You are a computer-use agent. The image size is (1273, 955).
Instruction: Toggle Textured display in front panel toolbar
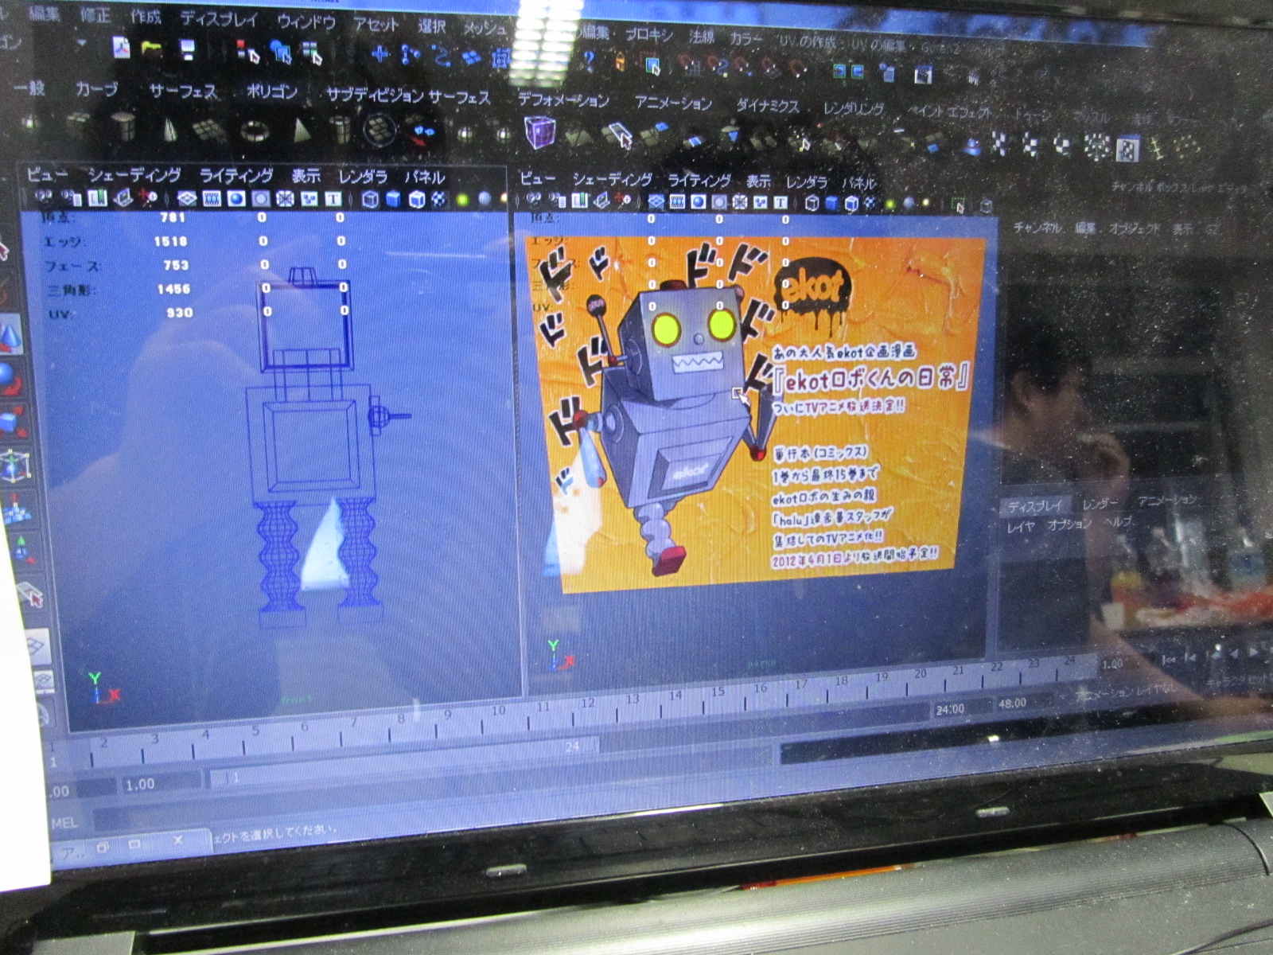tap(438, 199)
